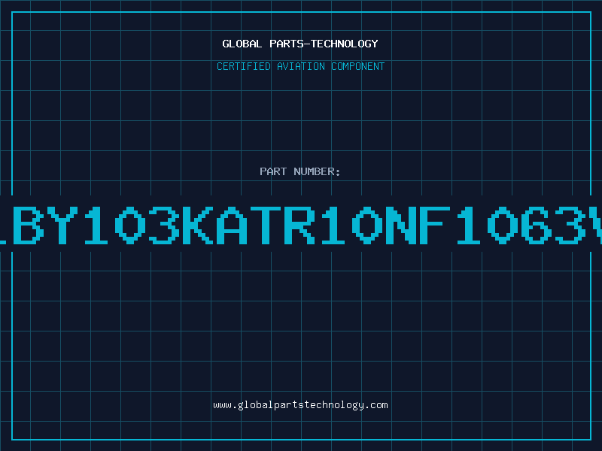Click the digit 6 in the part number

[x=536, y=225]
